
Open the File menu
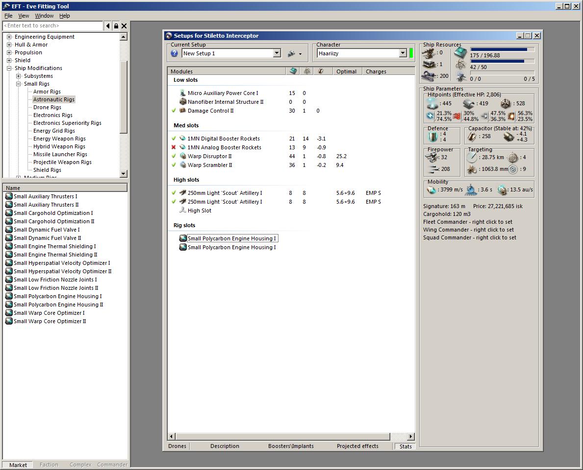[8, 16]
